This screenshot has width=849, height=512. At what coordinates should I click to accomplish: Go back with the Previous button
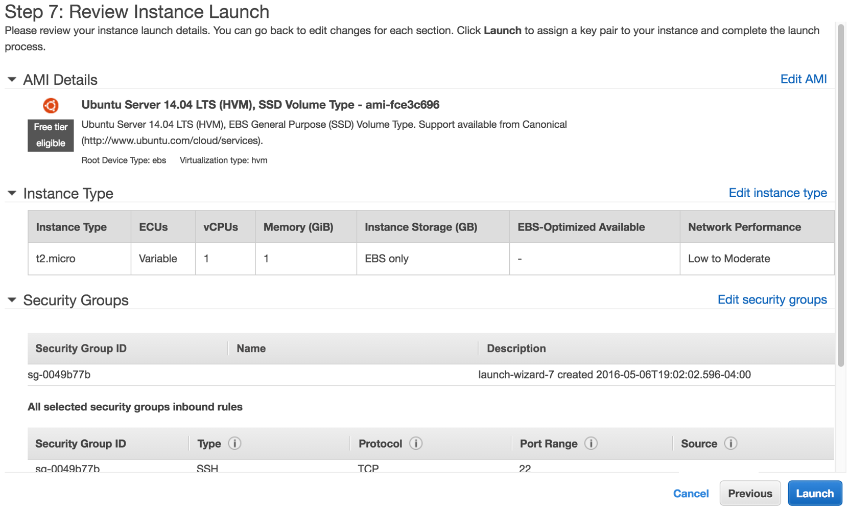(x=750, y=494)
